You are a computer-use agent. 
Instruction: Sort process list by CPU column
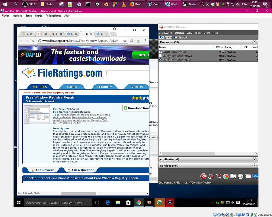246,47
